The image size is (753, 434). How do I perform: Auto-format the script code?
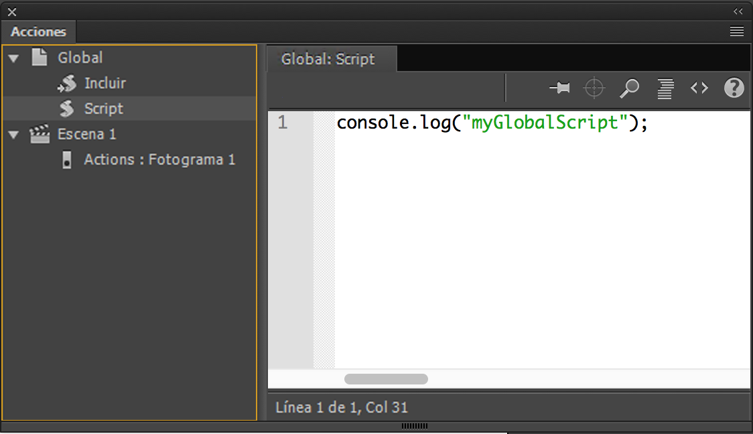coord(664,88)
